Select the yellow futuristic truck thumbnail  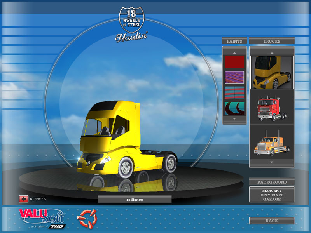point(272,72)
